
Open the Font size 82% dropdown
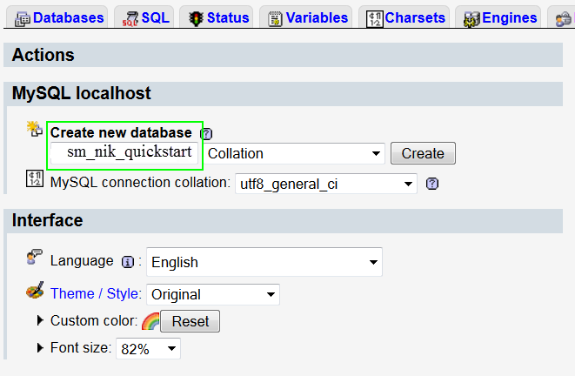148,348
